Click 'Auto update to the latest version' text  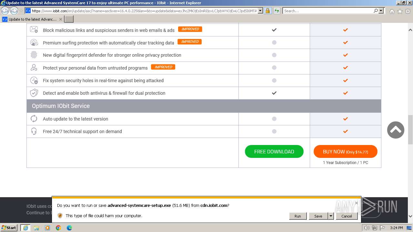point(76,119)
